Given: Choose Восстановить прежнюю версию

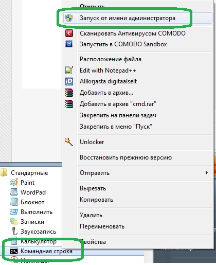Looking at the screenshot, I should (x=126, y=157).
